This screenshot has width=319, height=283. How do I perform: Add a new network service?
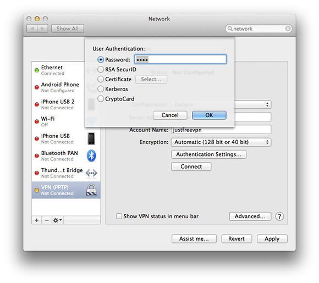(x=37, y=220)
